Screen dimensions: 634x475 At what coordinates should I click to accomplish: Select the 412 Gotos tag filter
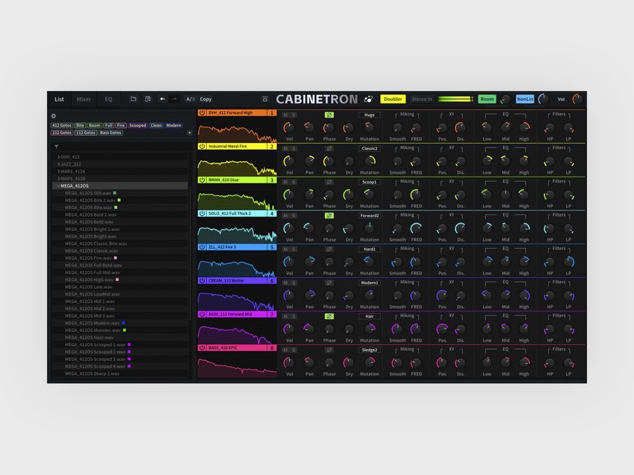tap(61, 125)
